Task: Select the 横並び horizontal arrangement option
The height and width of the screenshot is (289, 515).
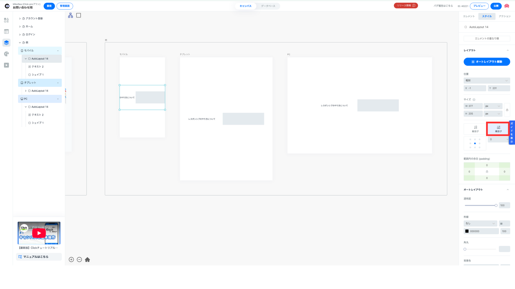Action: 498,129
